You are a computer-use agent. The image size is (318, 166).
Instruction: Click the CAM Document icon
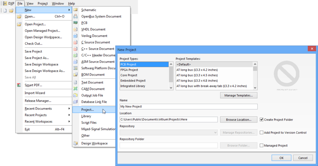pyautogui.click(x=76, y=89)
